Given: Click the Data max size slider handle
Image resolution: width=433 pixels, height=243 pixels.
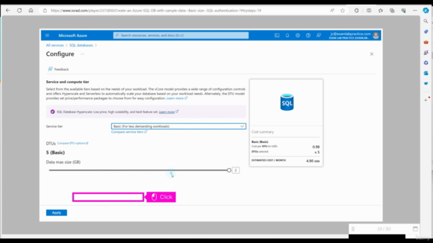Looking at the screenshot, I should [x=229, y=170].
